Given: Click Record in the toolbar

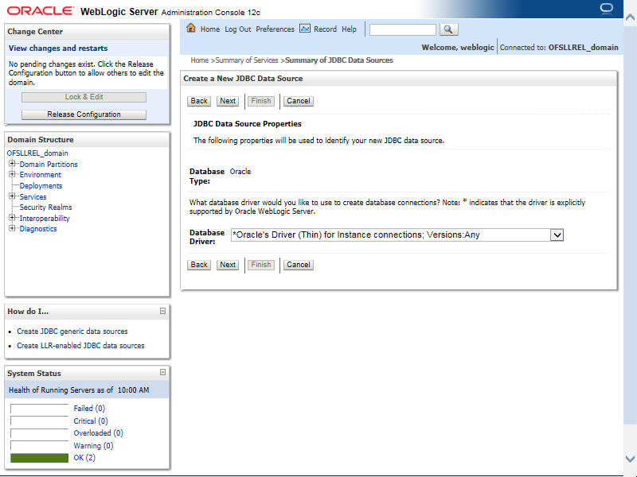Looking at the screenshot, I should pyautogui.click(x=325, y=29).
